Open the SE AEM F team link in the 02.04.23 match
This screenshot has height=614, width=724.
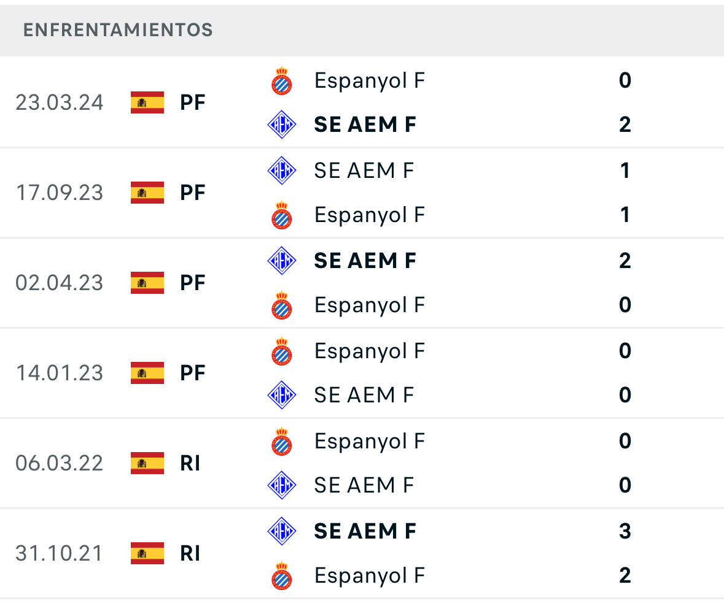click(365, 261)
